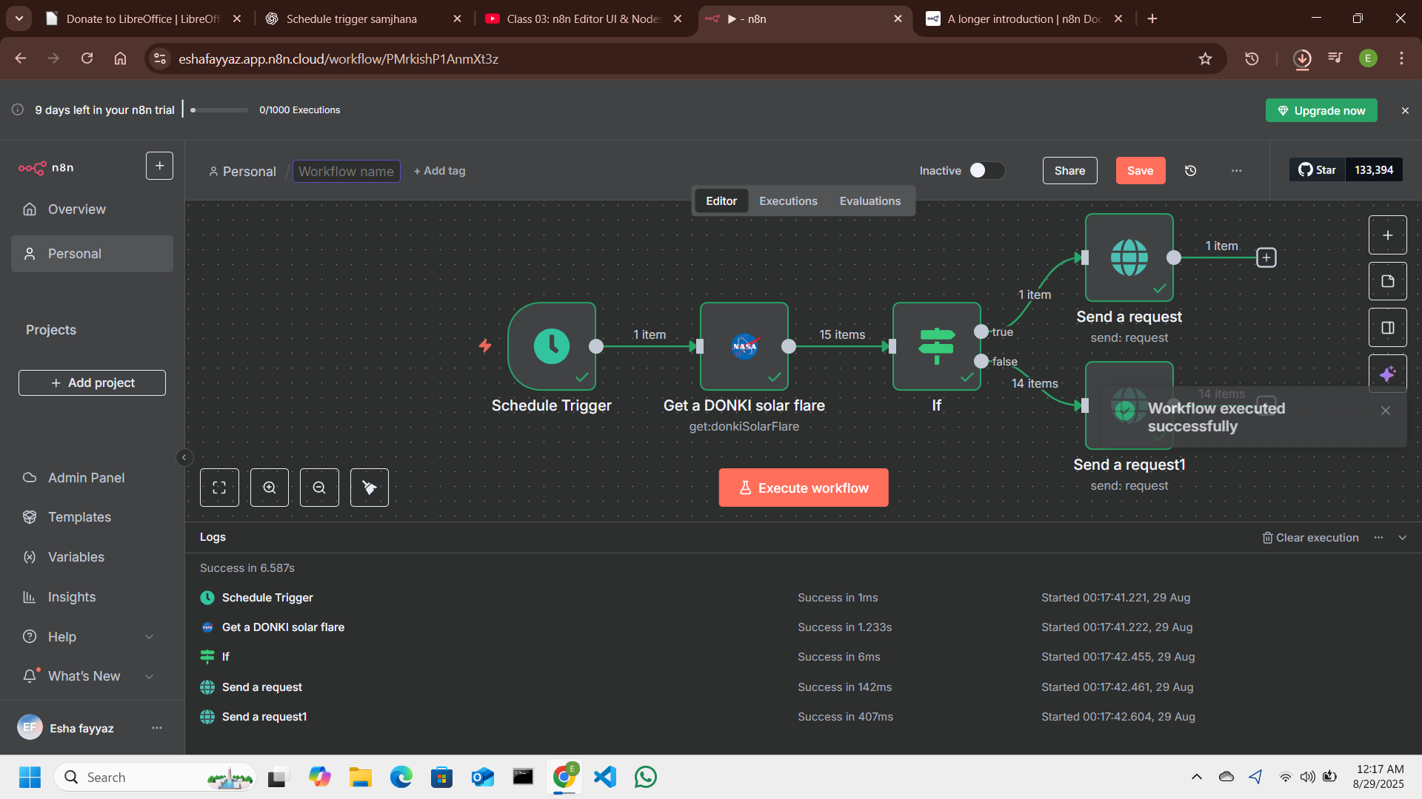Click the Share button
The height and width of the screenshot is (799, 1422).
point(1069,171)
